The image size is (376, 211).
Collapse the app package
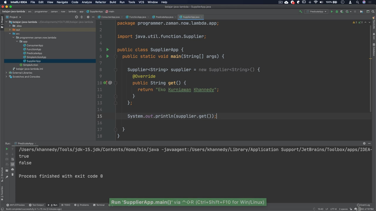17,42
